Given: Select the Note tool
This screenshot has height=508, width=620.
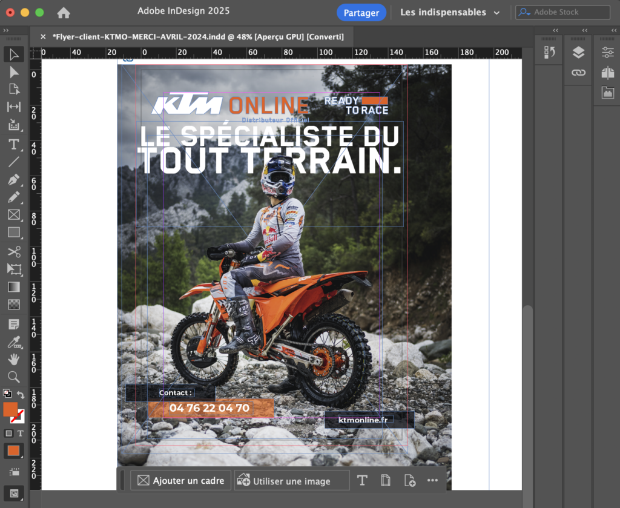Looking at the screenshot, I should (x=14, y=325).
